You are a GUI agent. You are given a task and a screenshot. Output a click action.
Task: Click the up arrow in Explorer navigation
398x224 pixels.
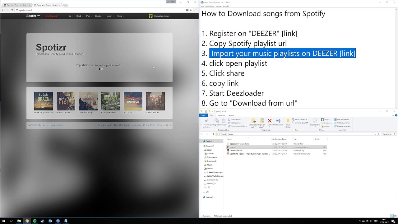[213, 134]
